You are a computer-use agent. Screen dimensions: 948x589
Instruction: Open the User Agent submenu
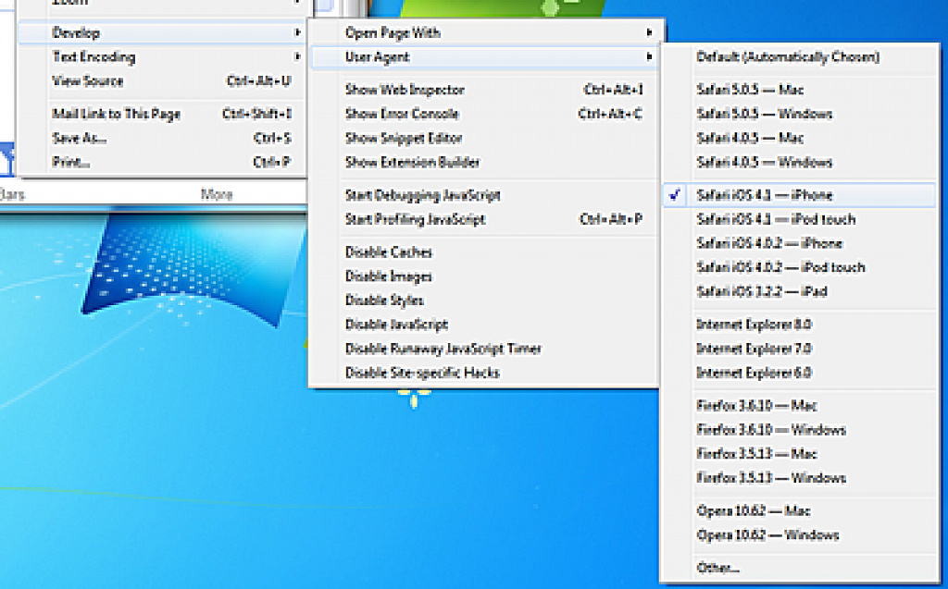[483, 56]
